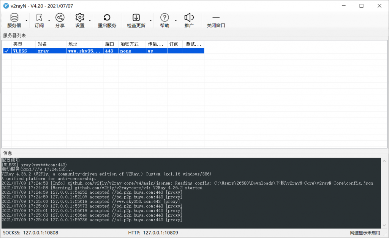Toggle the active checkmark on VLESS row
The width and height of the screenshot is (389, 238).
[6, 51]
